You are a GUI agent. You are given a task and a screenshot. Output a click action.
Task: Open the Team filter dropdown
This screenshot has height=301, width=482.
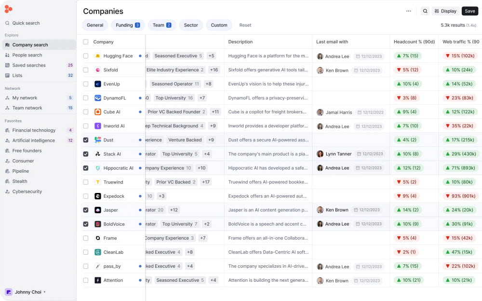[161, 25]
